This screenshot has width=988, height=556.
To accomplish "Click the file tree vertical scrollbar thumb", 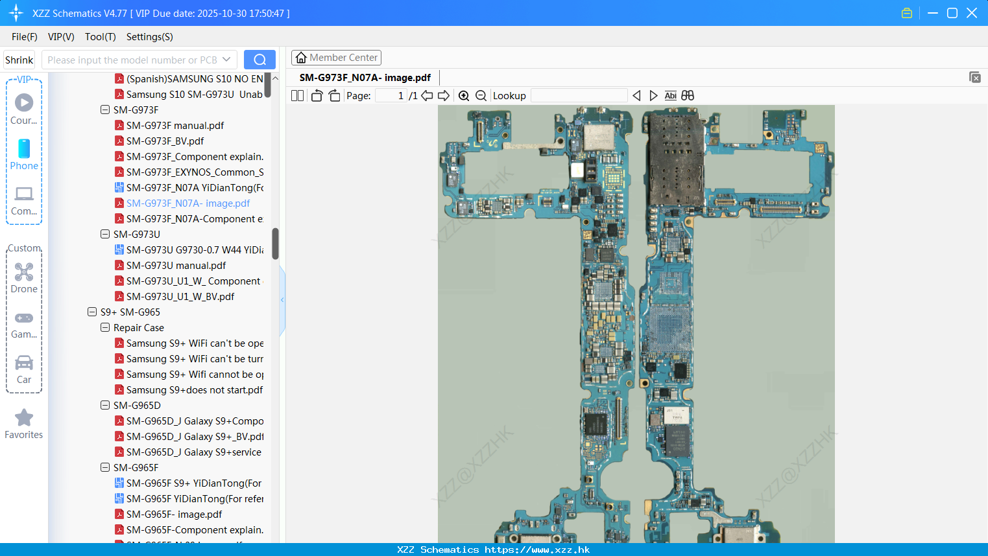I will (x=275, y=244).
